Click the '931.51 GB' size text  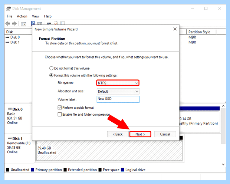coord(15,118)
